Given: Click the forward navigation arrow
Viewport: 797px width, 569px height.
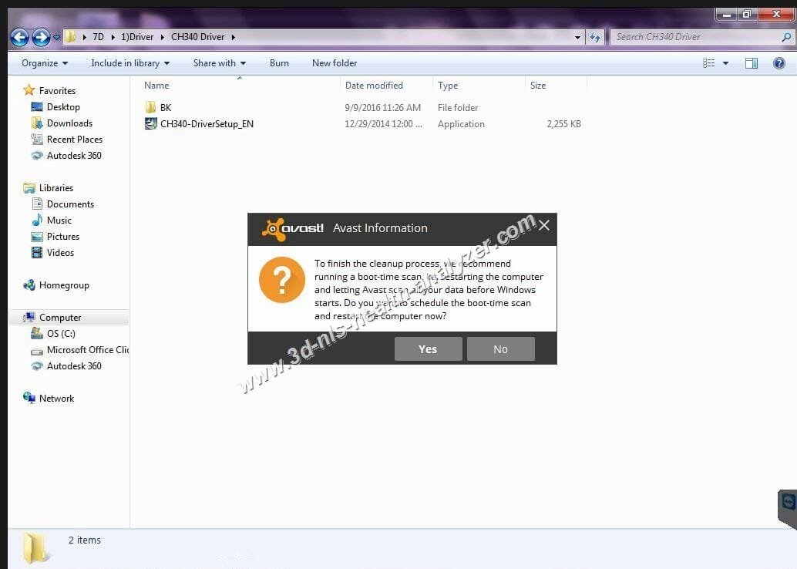Looking at the screenshot, I should pyautogui.click(x=40, y=36).
